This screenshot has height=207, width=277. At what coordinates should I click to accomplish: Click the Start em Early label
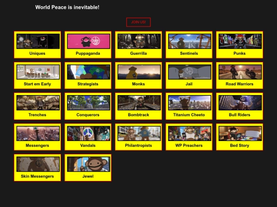(37, 84)
